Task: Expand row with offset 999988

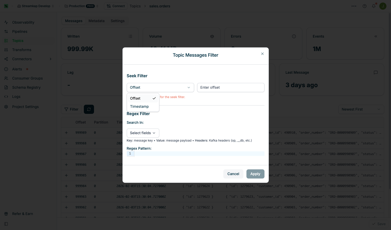Action: click(66, 143)
